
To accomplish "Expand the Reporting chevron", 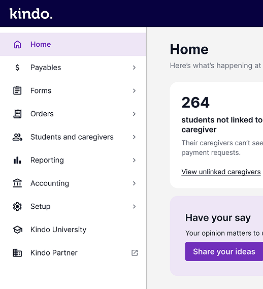I will coord(134,160).
